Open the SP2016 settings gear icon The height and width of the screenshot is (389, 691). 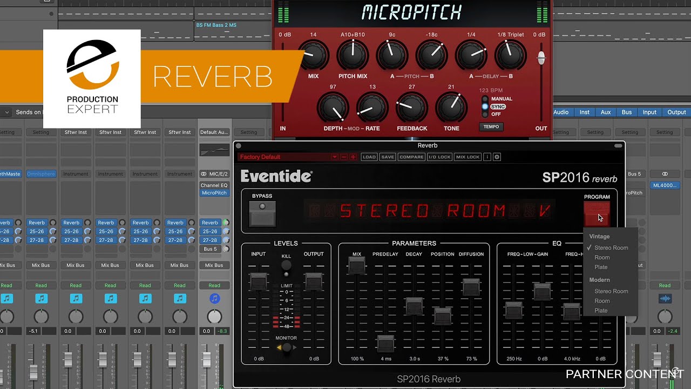[497, 157]
